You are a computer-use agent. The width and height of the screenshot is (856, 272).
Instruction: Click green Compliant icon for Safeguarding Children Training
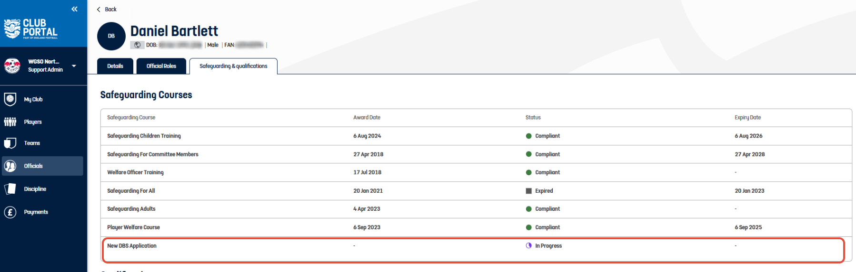click(x=528, y=136)
